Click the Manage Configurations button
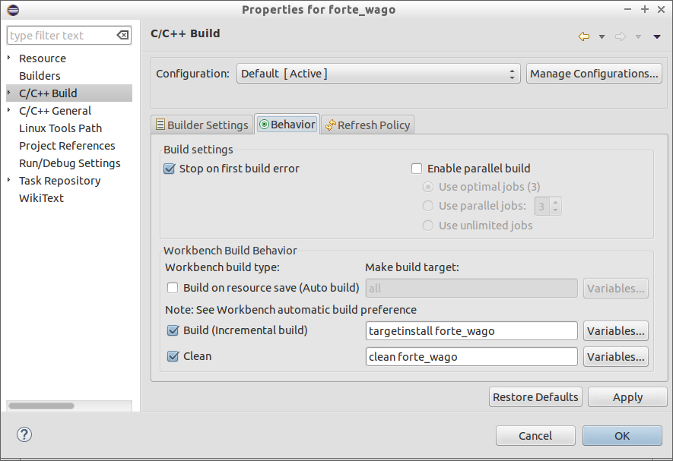This screenshot has height=461, width=673. [x=600, y=73]
